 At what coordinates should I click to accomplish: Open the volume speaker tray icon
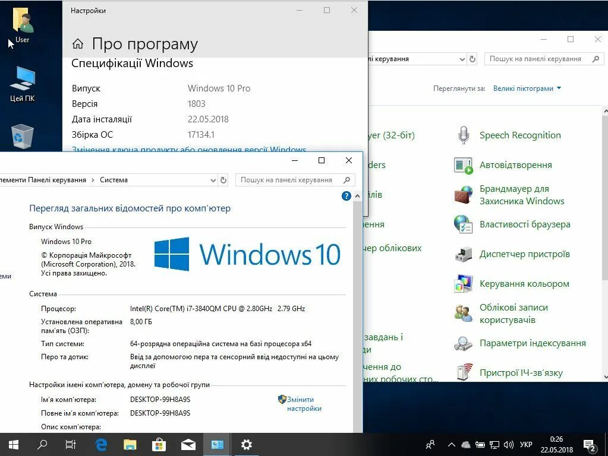[x=508, y=445]
